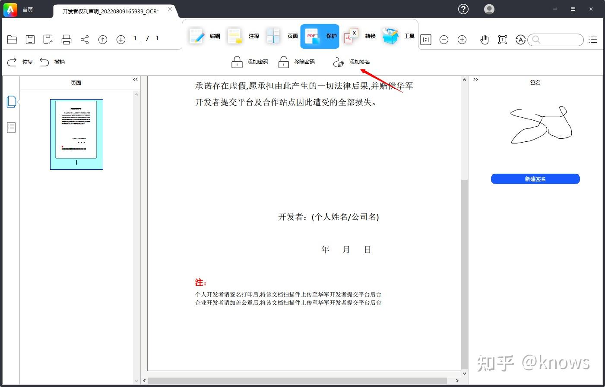The width and height of the screenshot is (605, 387).
Task: Click the line starting 个人开发者请签名打印后
Action: [288, 294]
